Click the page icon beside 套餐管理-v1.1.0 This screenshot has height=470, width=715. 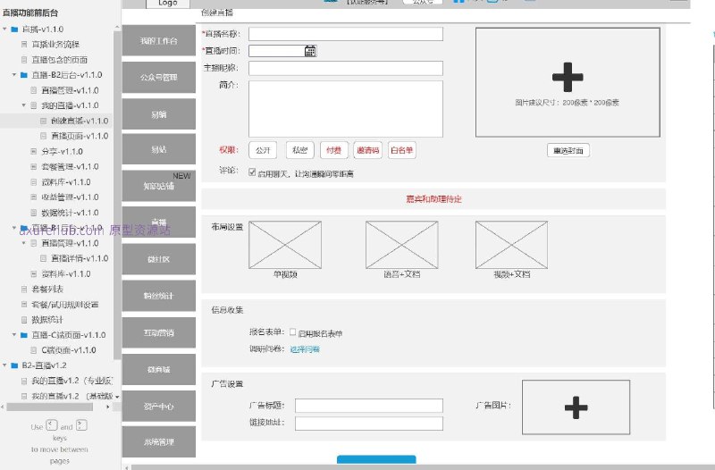click(34, 167)
